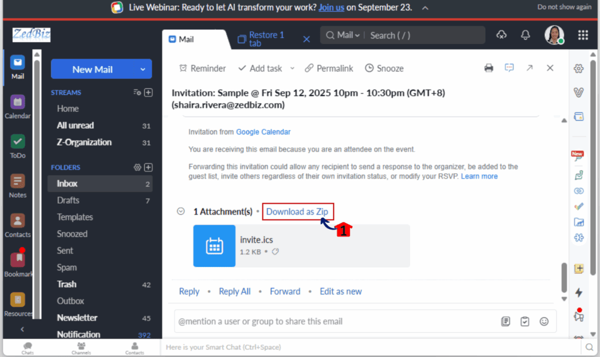Open the Inbox folder
Viewport: 600px width, 357px height.
pyautogui.click(x=100, y=183)
